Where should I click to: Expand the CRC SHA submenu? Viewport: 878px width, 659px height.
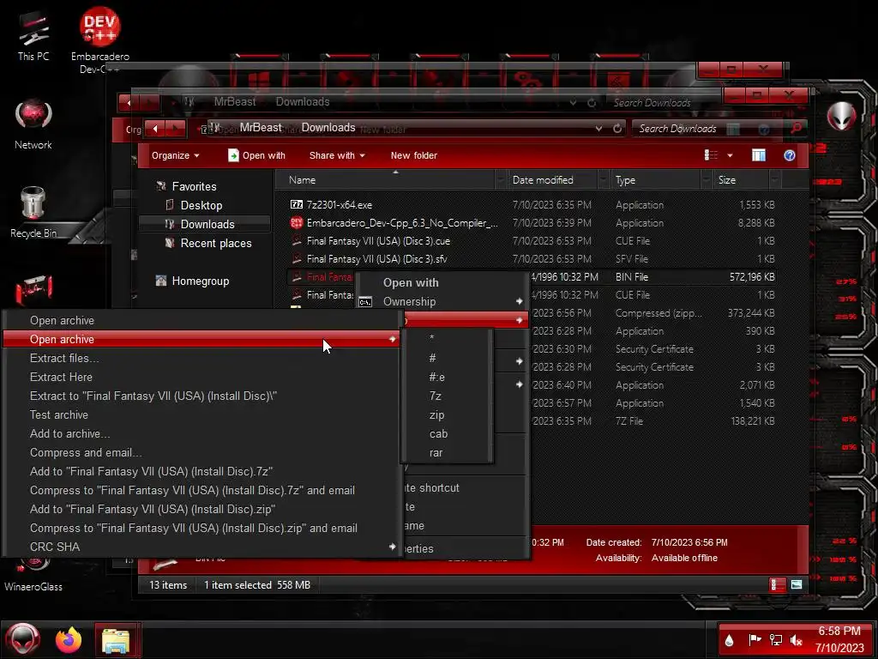201,547
